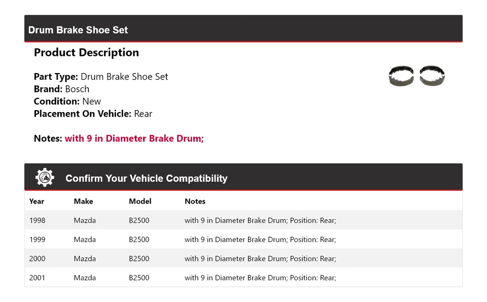This screenshot has height=302, width=487.
Task: Click the gear compatibility icon
Action: point(45,178)
